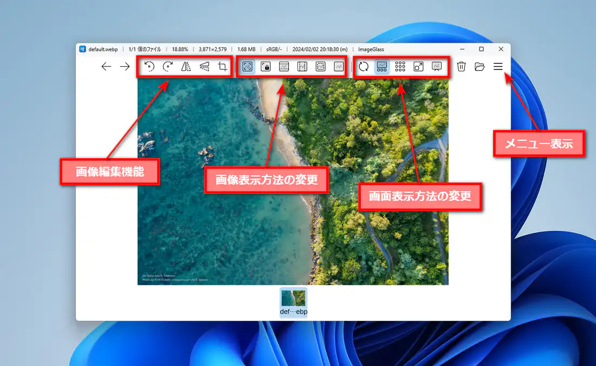Viewport: 596px width, 366px height.
Task: Enable Scale to fit mode
Action: tap(321, 67)
